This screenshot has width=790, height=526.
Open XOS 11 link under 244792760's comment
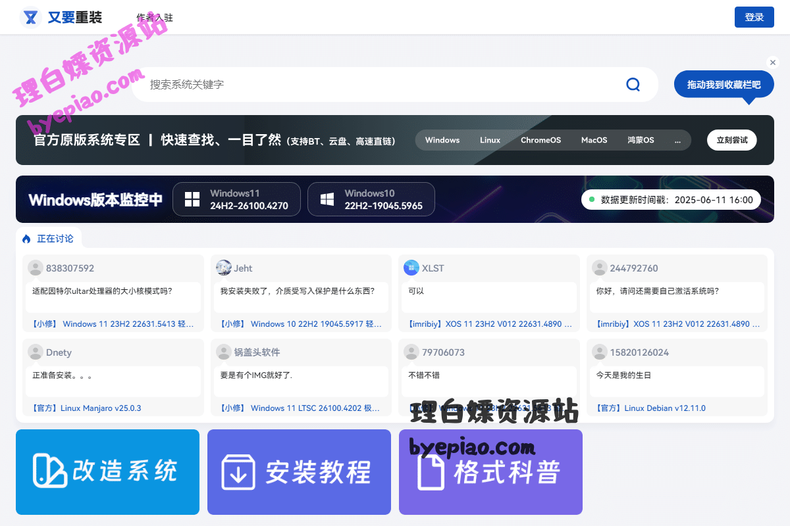[x=678, y=323]
